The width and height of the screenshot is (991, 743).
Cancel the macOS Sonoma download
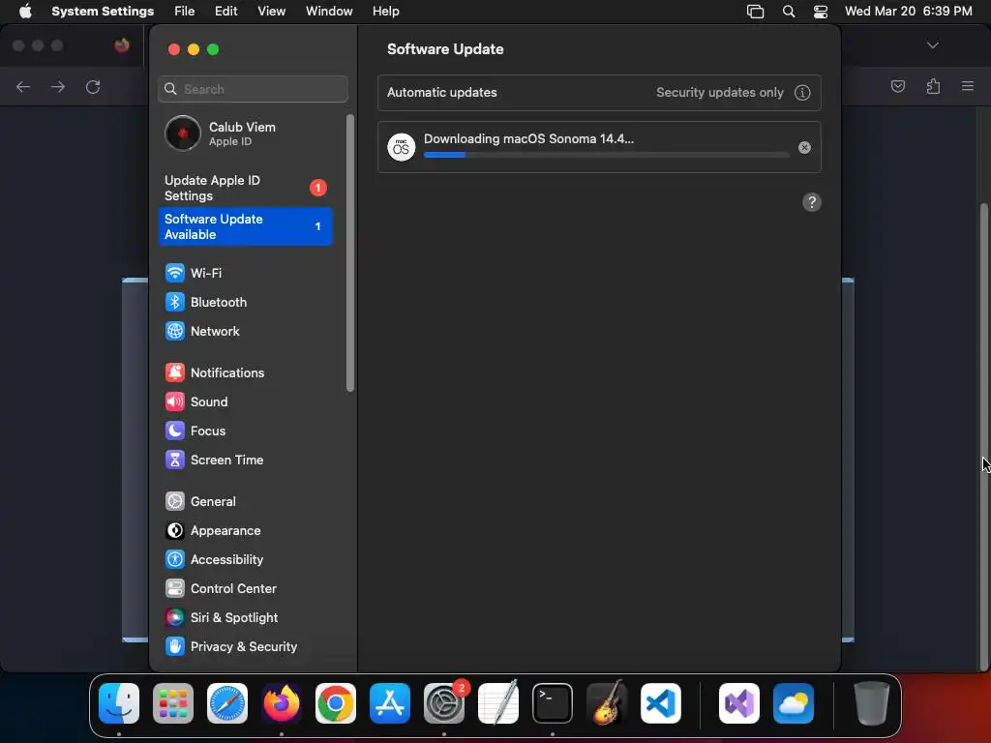pyautogui.click(x=804, y=147)
